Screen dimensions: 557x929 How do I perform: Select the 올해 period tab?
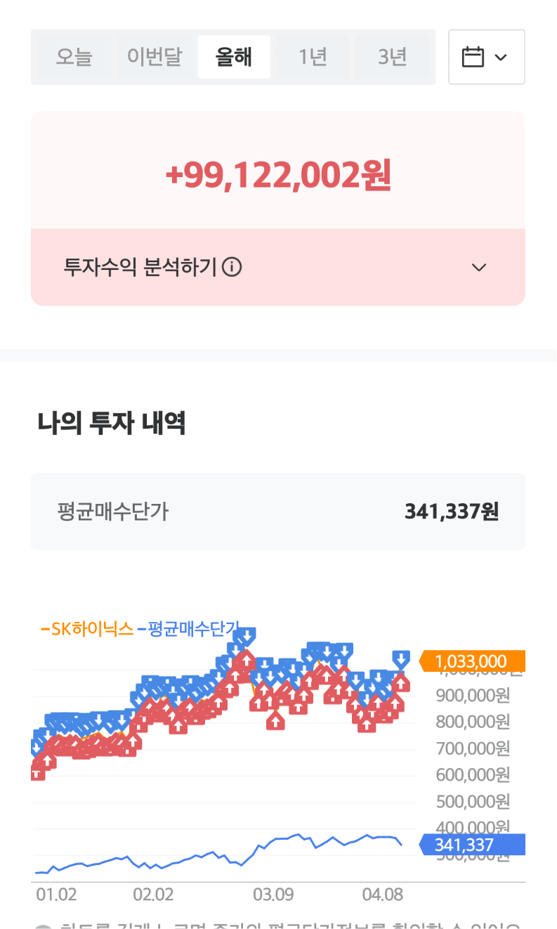(234, 57)
